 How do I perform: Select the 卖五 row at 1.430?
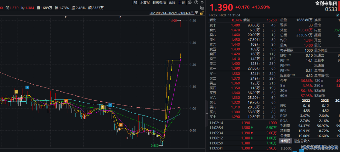point(243,49)
